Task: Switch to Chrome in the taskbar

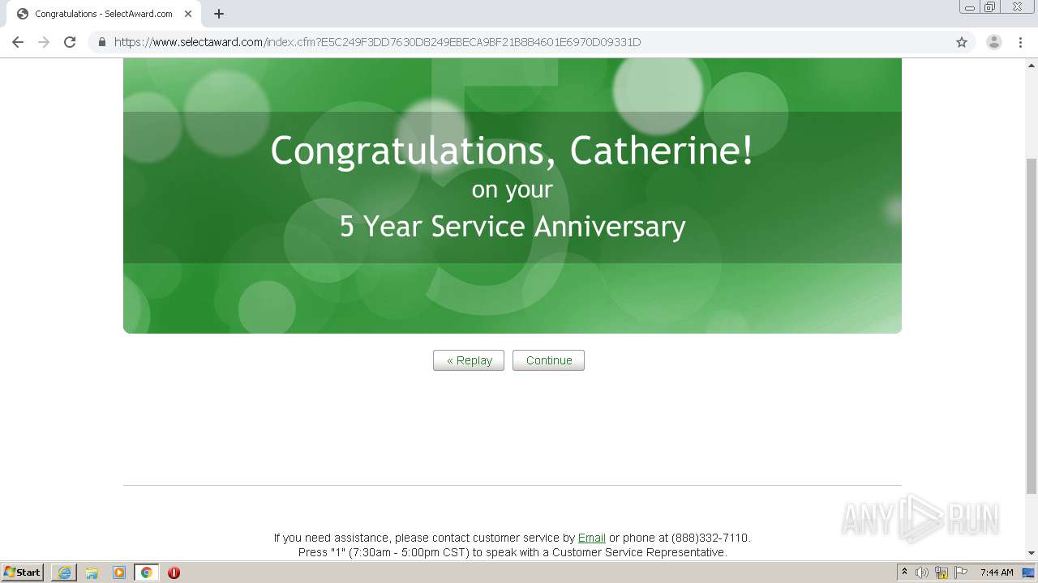Action: pos(146,572)
